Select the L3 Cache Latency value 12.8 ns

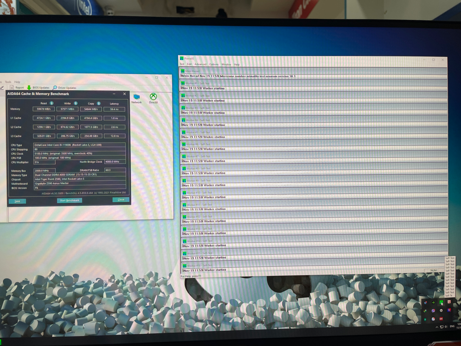pyautogui.click(x=115, y=136)
